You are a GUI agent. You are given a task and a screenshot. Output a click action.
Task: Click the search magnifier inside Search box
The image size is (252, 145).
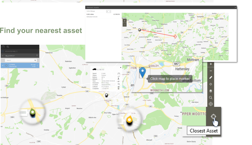click(35, 60)
